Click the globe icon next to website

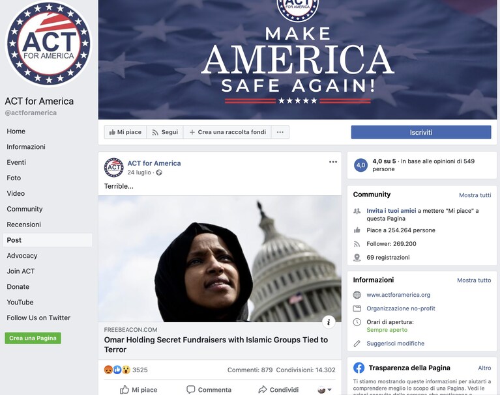[357, 295]
